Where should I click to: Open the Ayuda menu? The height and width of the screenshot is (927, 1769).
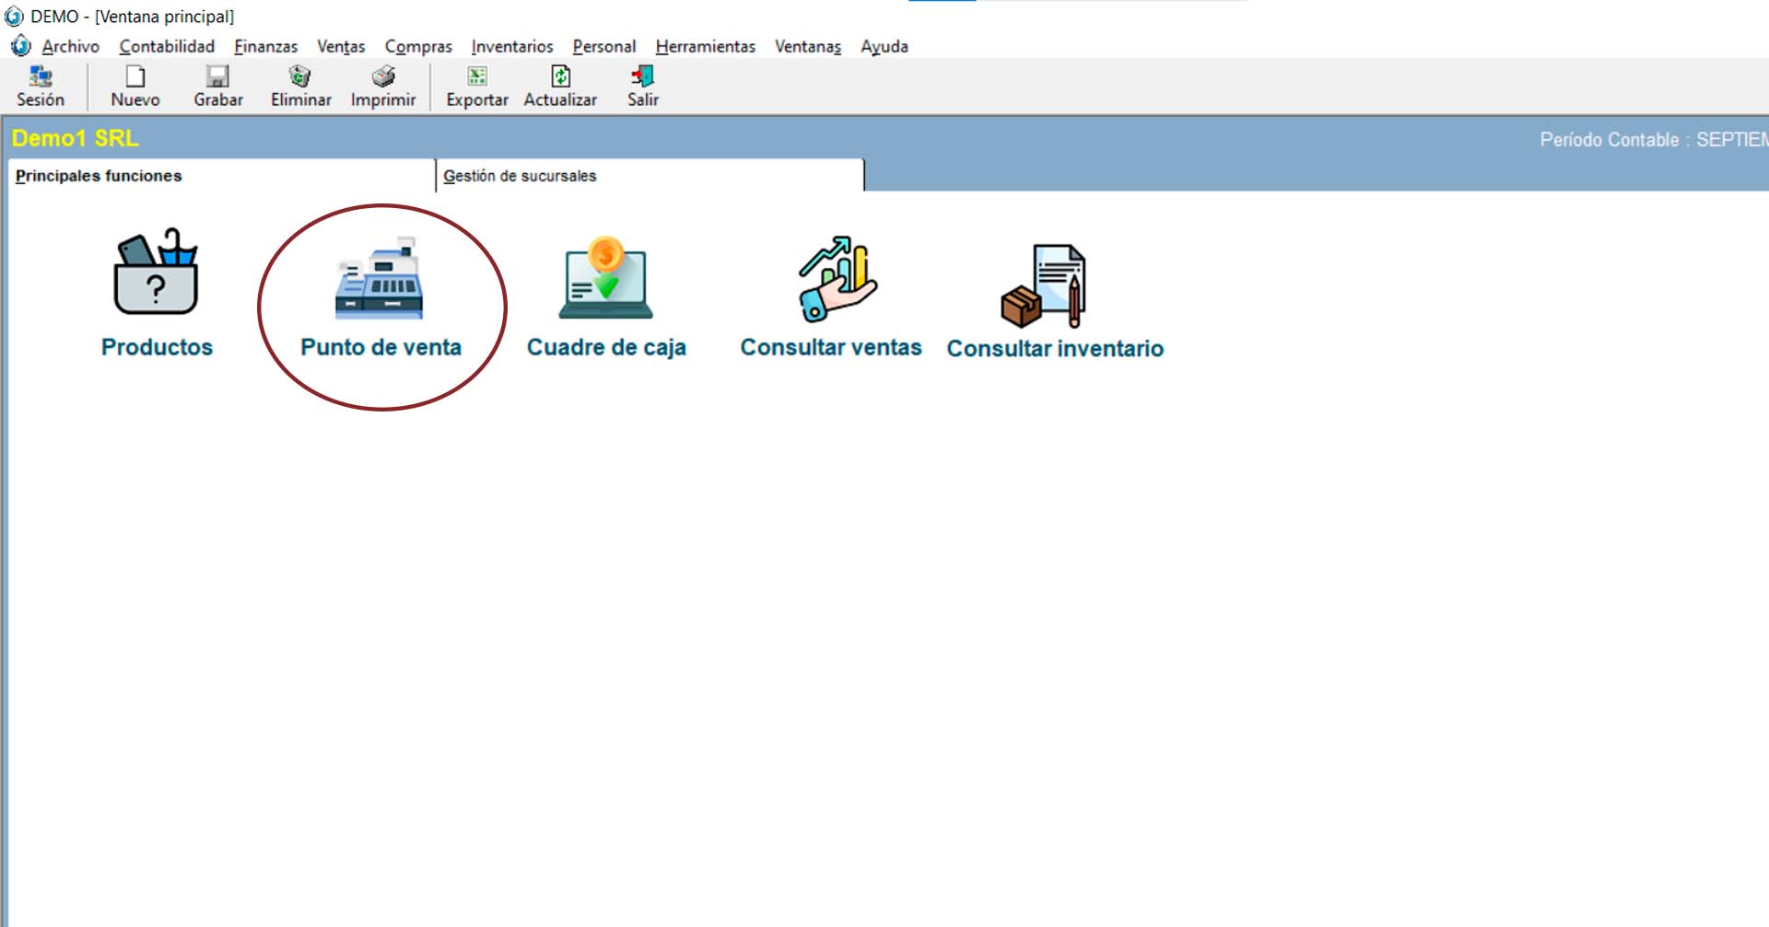tap(884, 46)
